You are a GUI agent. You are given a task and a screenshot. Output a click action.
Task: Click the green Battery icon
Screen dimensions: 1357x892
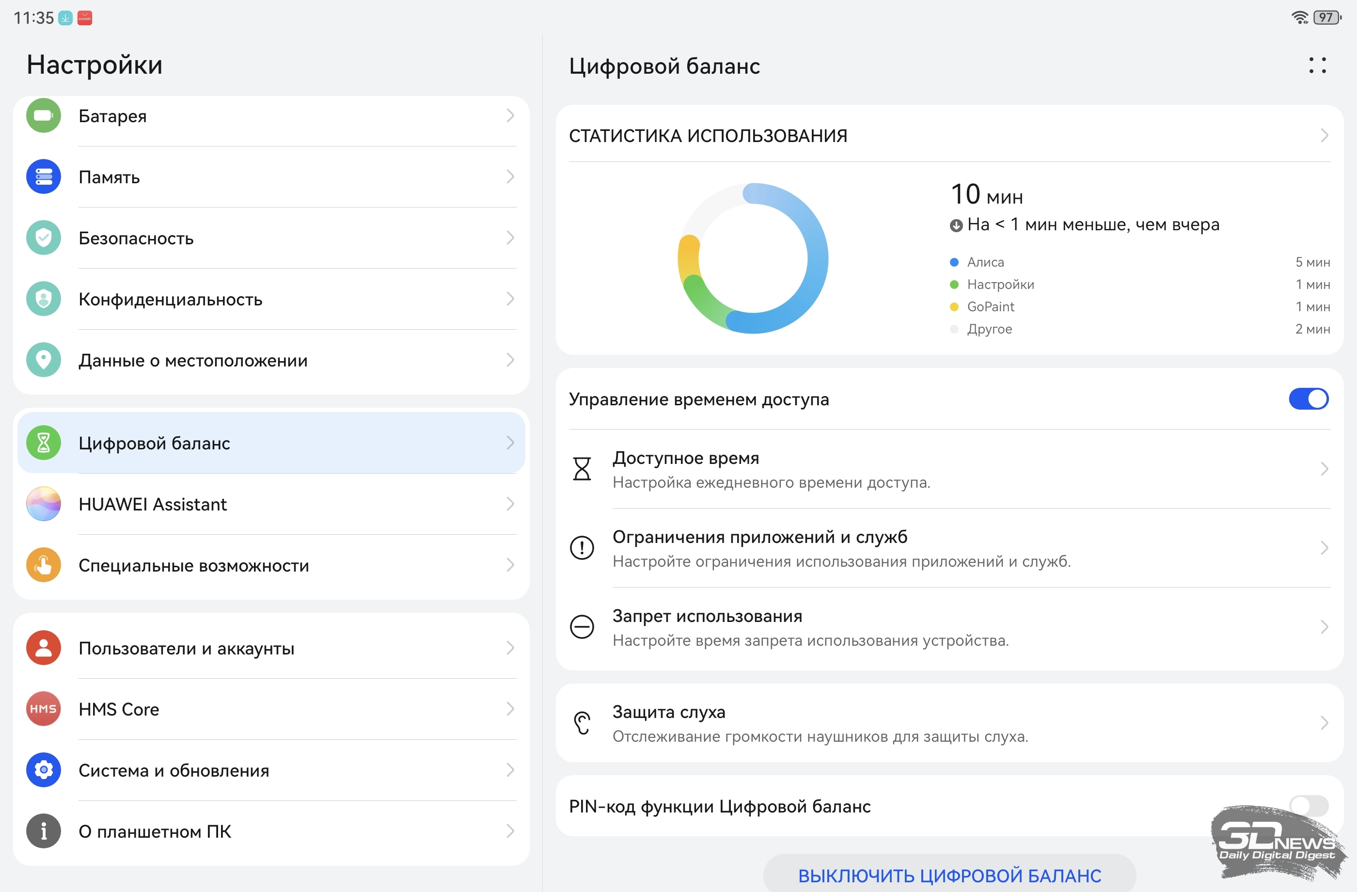coord(43,116)
